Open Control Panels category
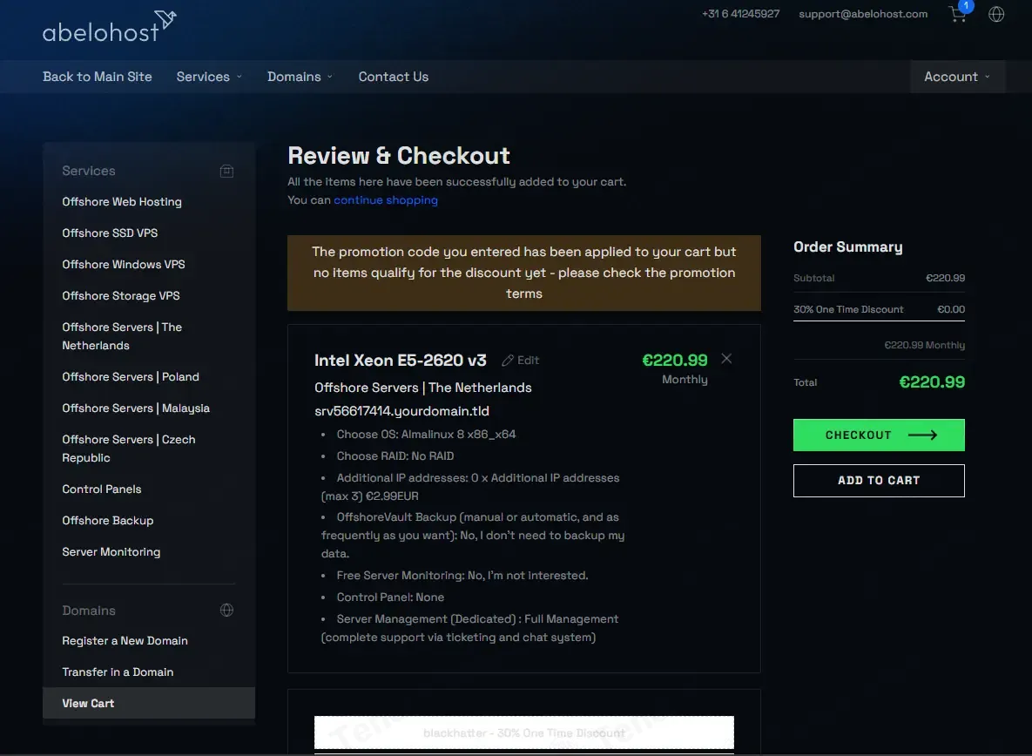The width and height of the screenshot is (1032, 756). click(x=101, y=489)
